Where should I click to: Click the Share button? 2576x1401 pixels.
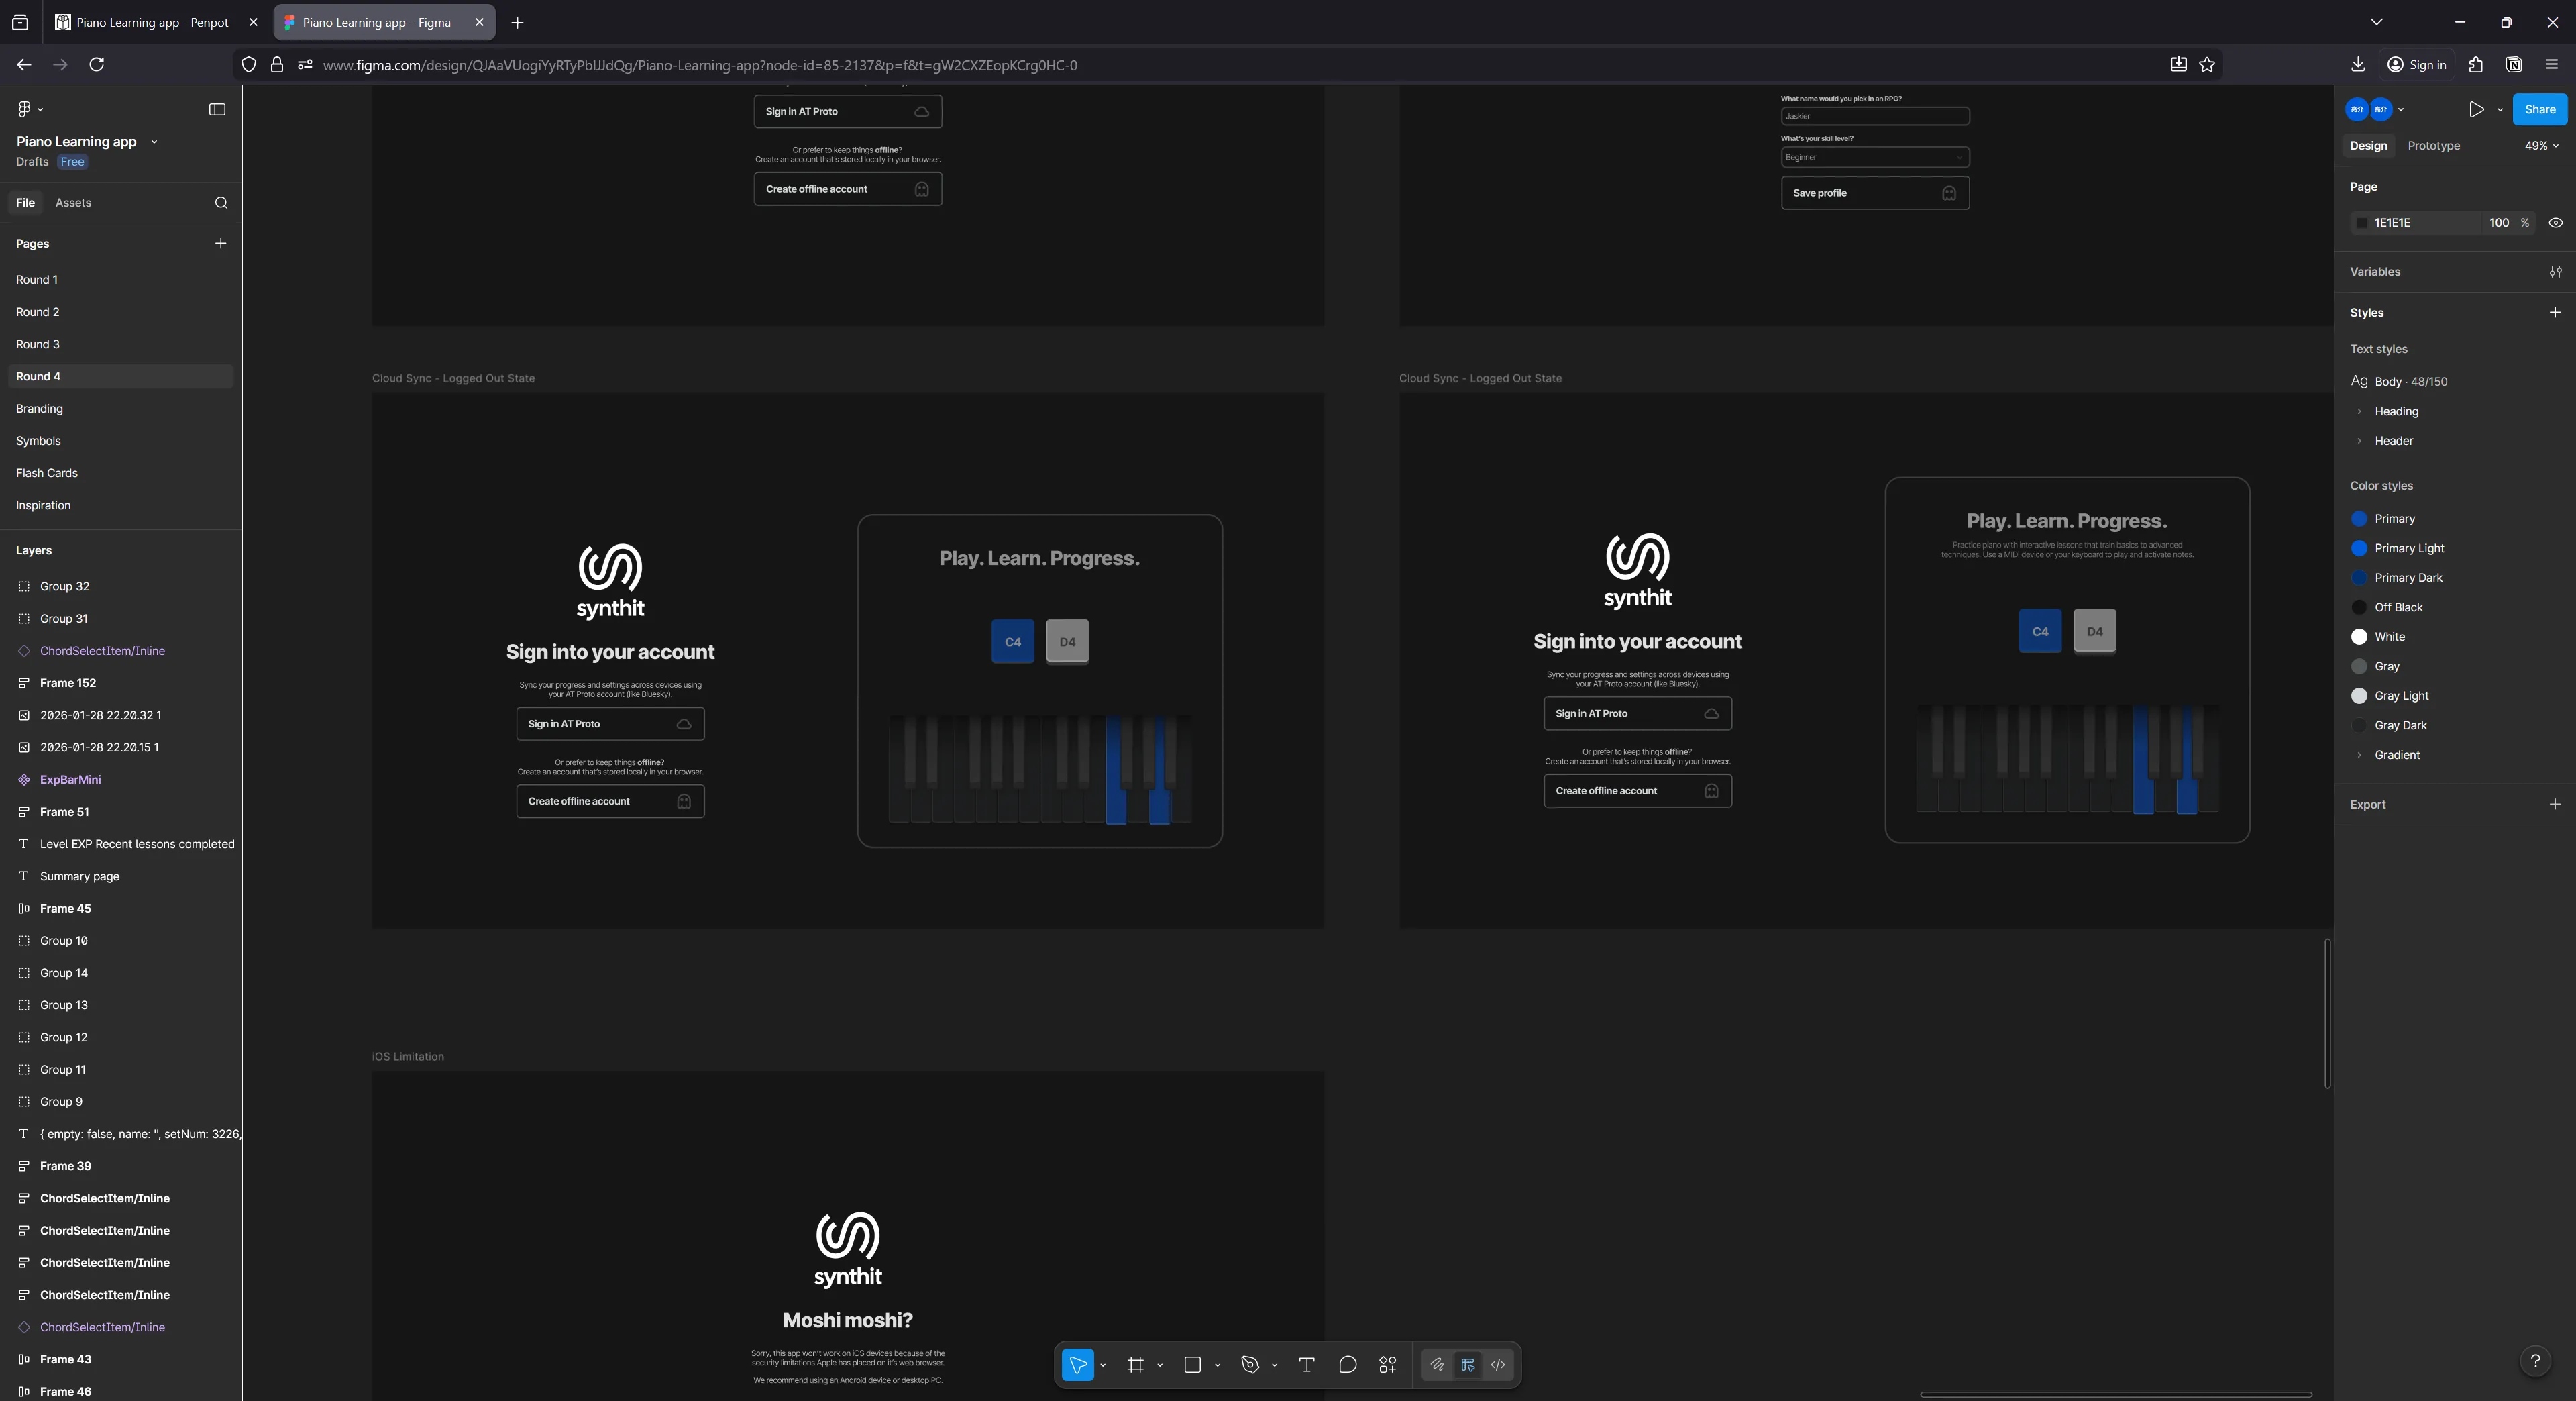(x=2540, y=109)
